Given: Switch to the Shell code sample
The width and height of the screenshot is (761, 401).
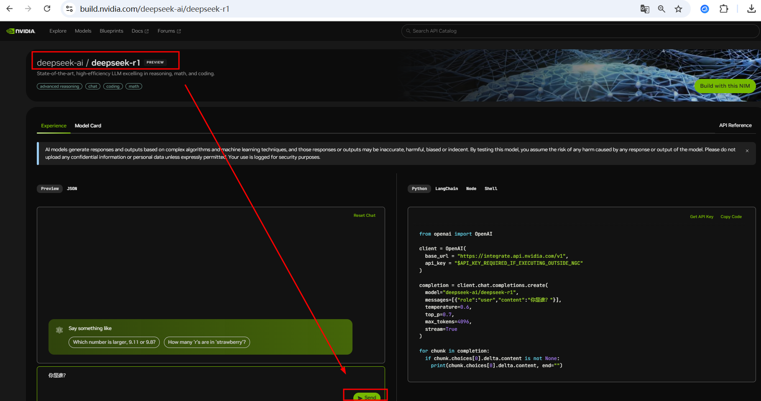Looking at the screenshot, I should click(490, 188).
